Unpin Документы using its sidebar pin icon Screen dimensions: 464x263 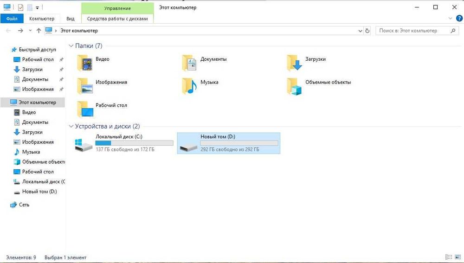tap(61, 79)
